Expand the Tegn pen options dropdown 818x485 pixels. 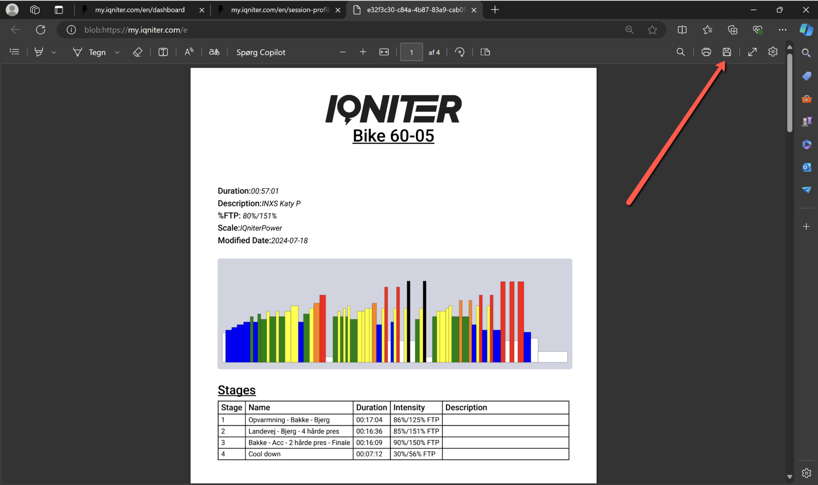click(x=117, y=52)
